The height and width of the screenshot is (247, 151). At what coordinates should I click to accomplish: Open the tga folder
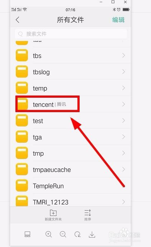click(71, 137)
